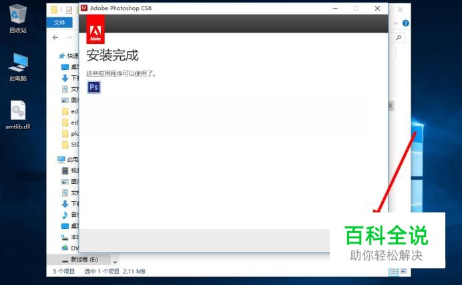Switch Explorer to details view icon
This screenshot has height=285, width=462.
pyautogui.click(x=394, y=272)
